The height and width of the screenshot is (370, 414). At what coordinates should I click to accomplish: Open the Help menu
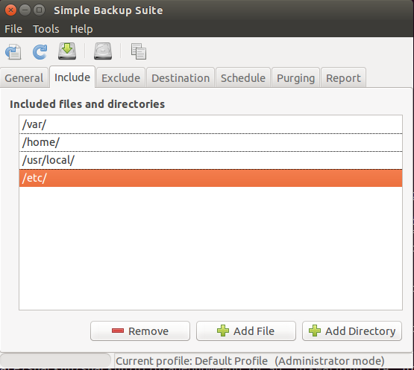tap(81, 29)
